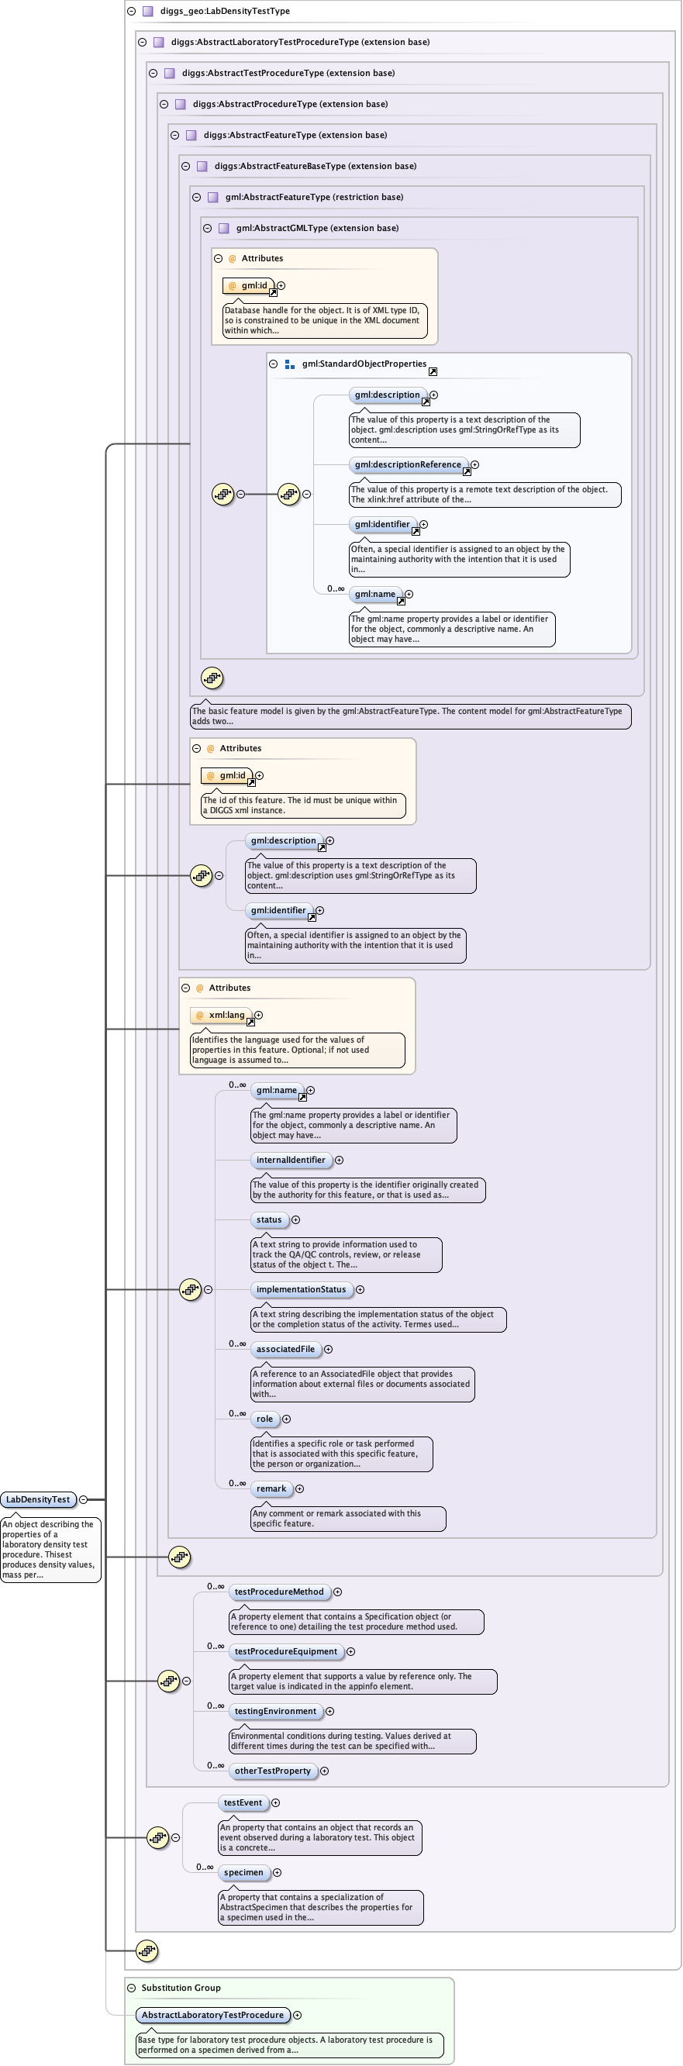This screenshot has height=2066, width=683.
Task: Collapse the xml:lang Attributes box
Action: pyautogui.click(x=186, y=988)
